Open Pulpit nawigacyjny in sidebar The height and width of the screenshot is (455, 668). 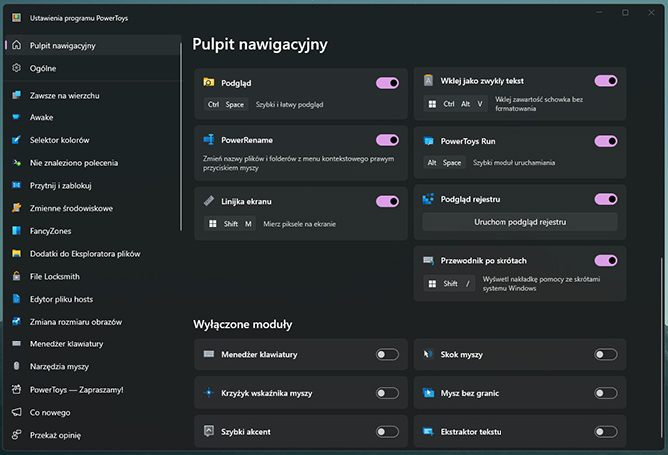(93, 45)
